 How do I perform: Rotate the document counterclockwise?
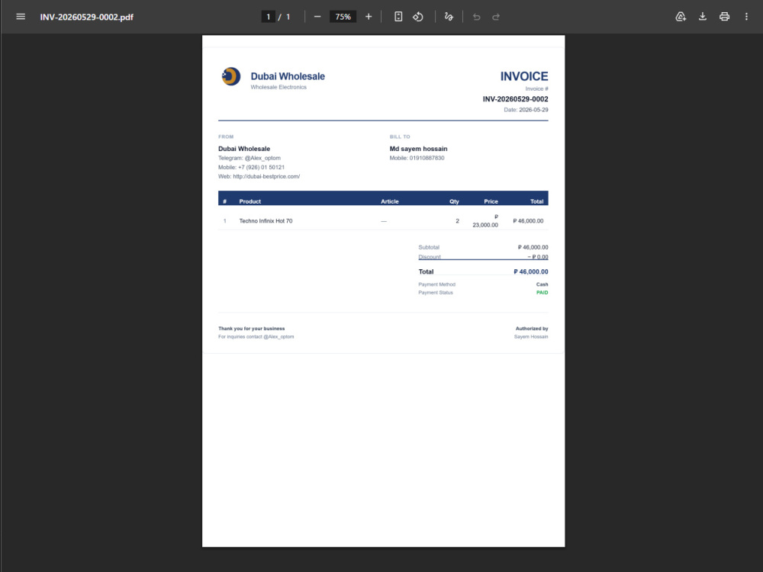coord(418,17)
